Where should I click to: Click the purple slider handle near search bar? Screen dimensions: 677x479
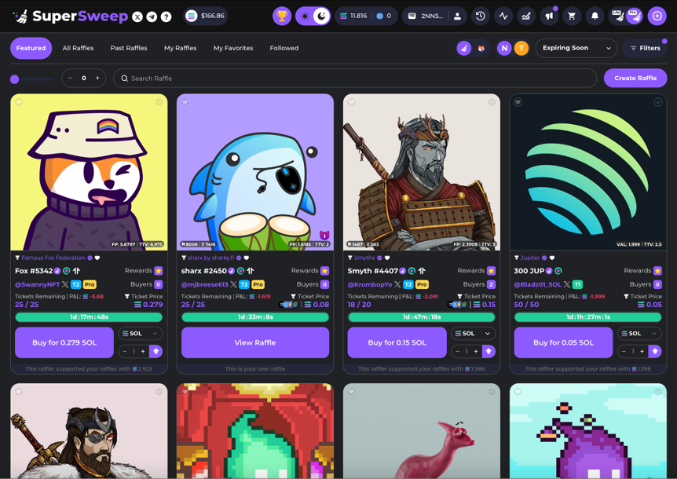point(15,79)
